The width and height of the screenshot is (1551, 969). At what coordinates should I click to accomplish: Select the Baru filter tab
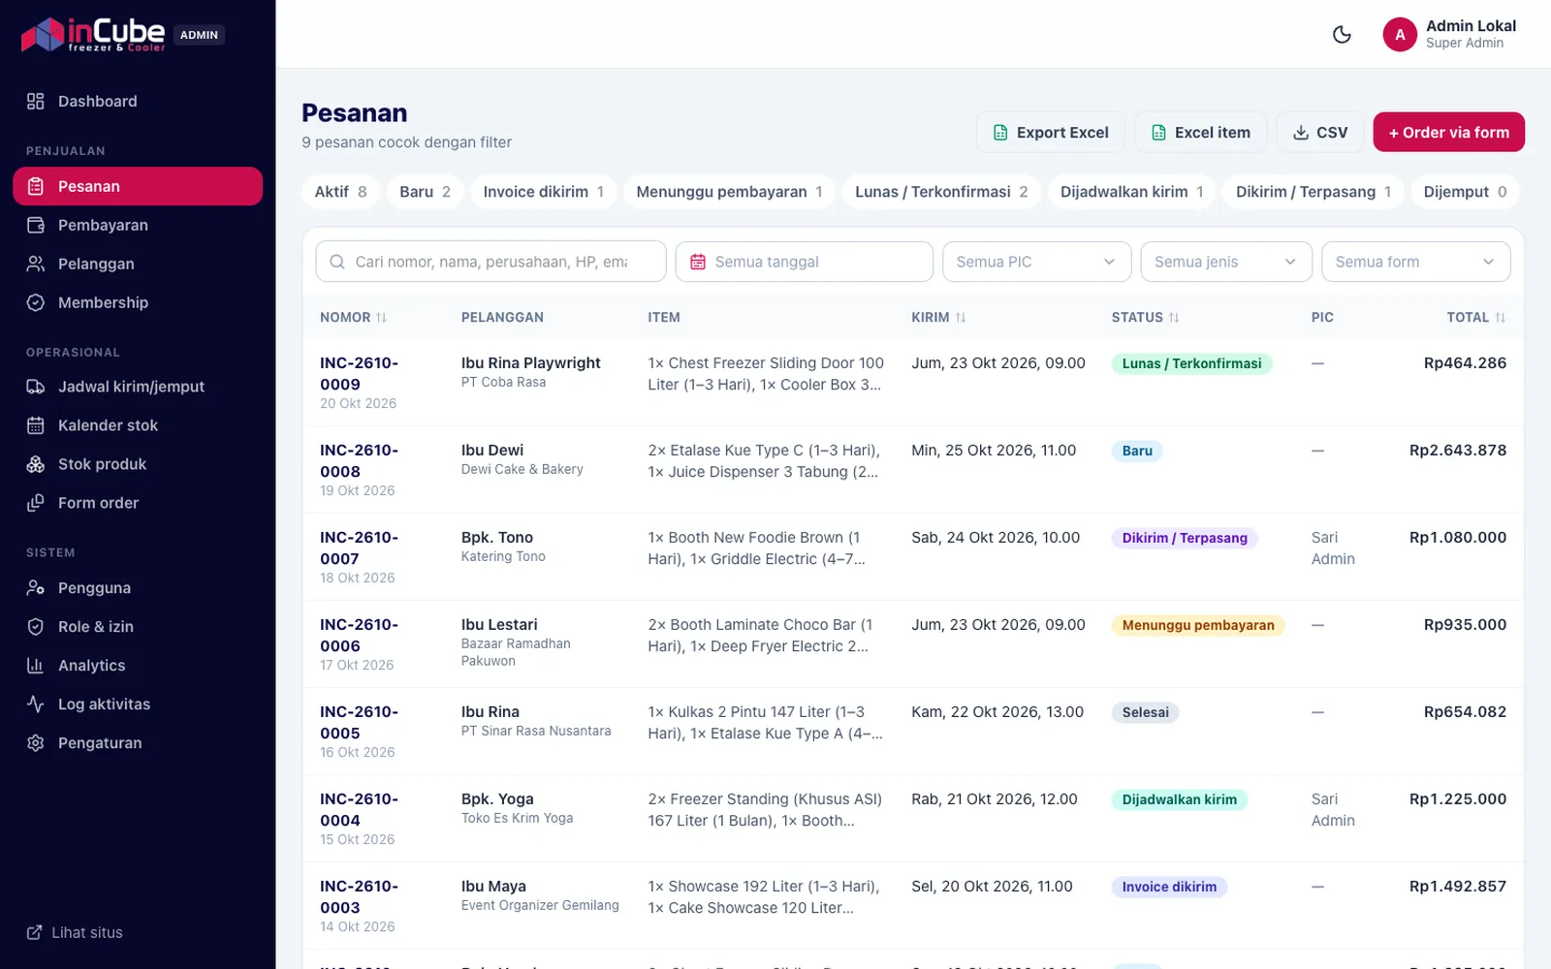point(425,192)
